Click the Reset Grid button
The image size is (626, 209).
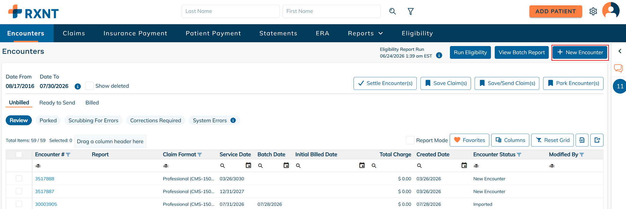(x=552, y=140)
